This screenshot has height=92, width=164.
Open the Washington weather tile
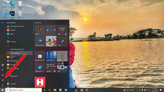(x=51, y=56)
